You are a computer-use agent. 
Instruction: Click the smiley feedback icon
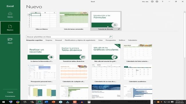click(x=152, y=1)
